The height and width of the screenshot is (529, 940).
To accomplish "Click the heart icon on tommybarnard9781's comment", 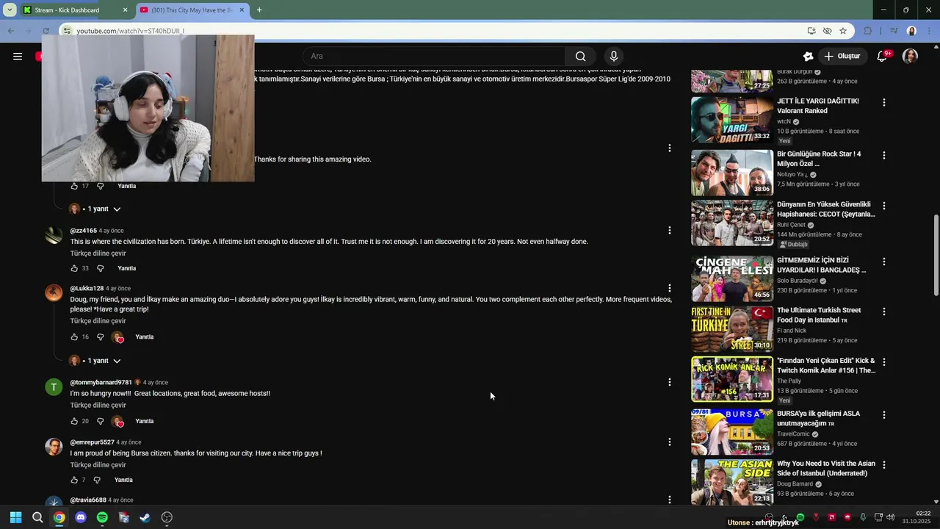I will point(117,422).
